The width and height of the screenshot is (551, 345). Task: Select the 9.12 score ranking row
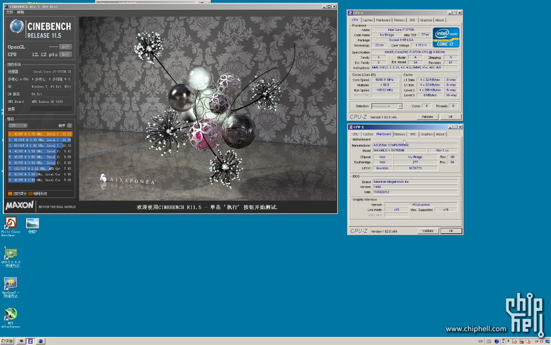(x=40, y=151)
